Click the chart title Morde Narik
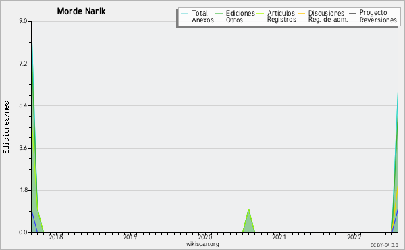Screen dimensions: 405x250 coord(81,11)
